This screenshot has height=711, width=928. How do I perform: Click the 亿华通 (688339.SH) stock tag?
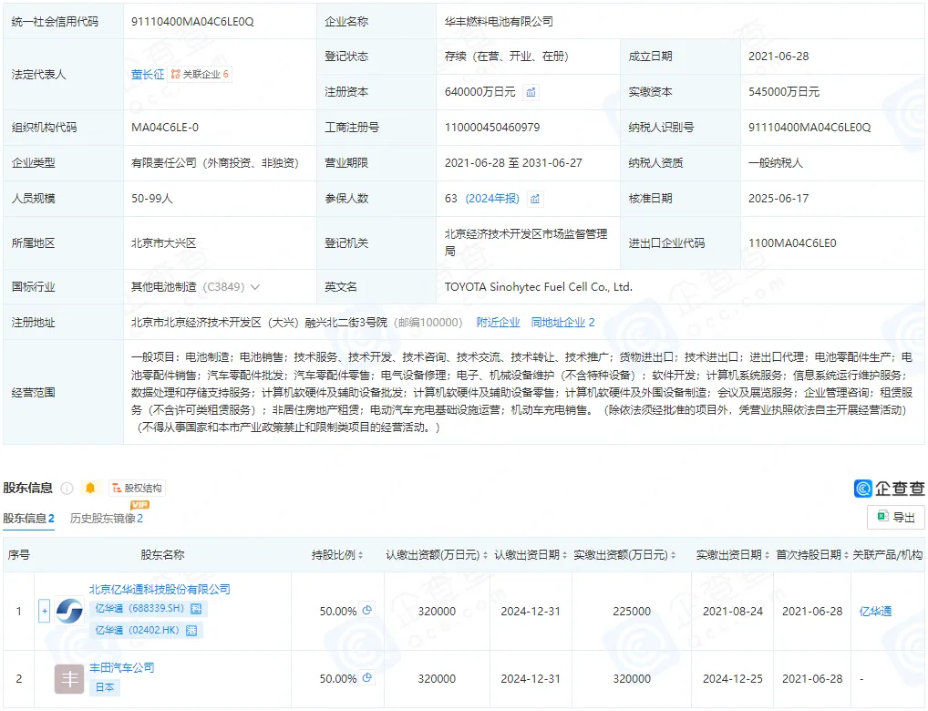(149, 608)
